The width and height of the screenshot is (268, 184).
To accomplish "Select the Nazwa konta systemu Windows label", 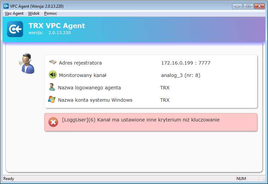I will click(95, 100).
